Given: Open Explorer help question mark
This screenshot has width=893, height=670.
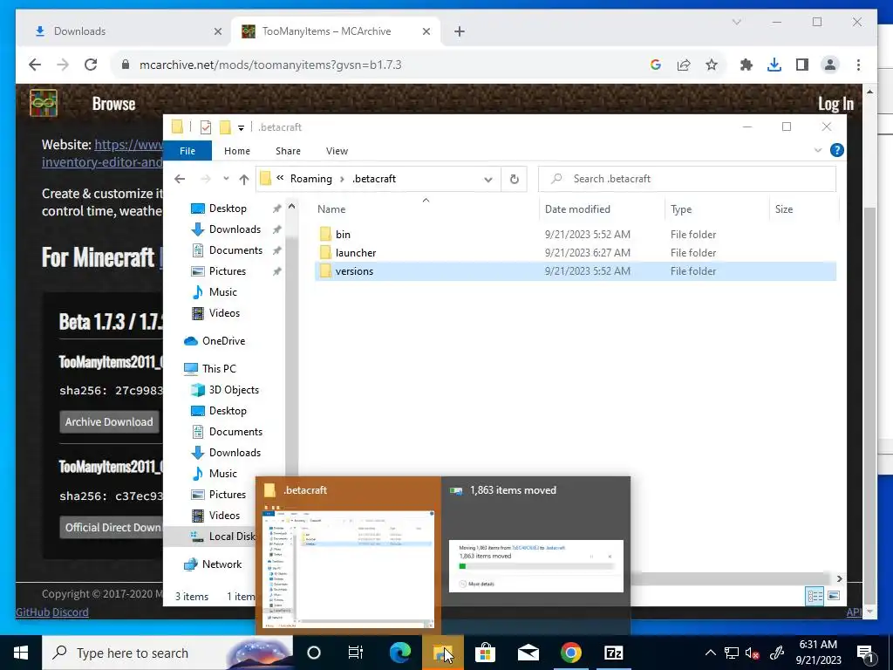Looking at the screenshot, I should coord(836,150).
